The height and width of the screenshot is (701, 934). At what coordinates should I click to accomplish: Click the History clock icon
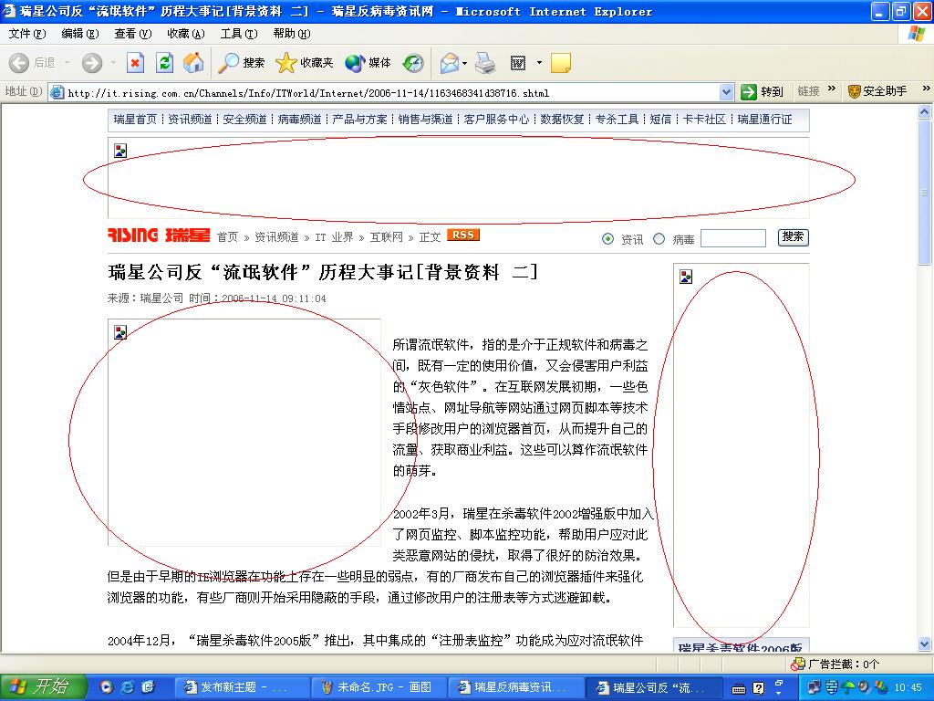[x=413, y=63]
